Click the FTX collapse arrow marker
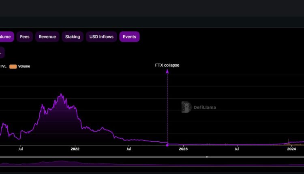 167,72
